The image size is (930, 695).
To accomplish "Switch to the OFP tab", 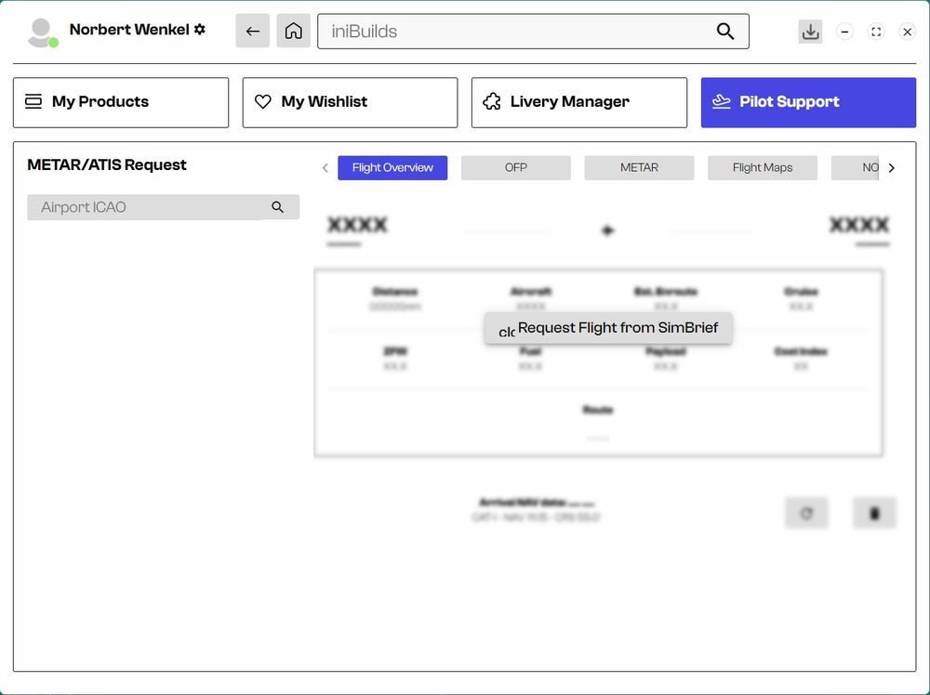I will click(x=515, y=168).
